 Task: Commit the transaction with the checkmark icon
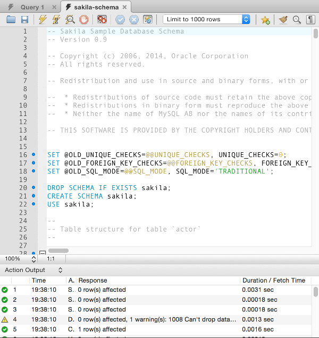click(x=120, y=20)
